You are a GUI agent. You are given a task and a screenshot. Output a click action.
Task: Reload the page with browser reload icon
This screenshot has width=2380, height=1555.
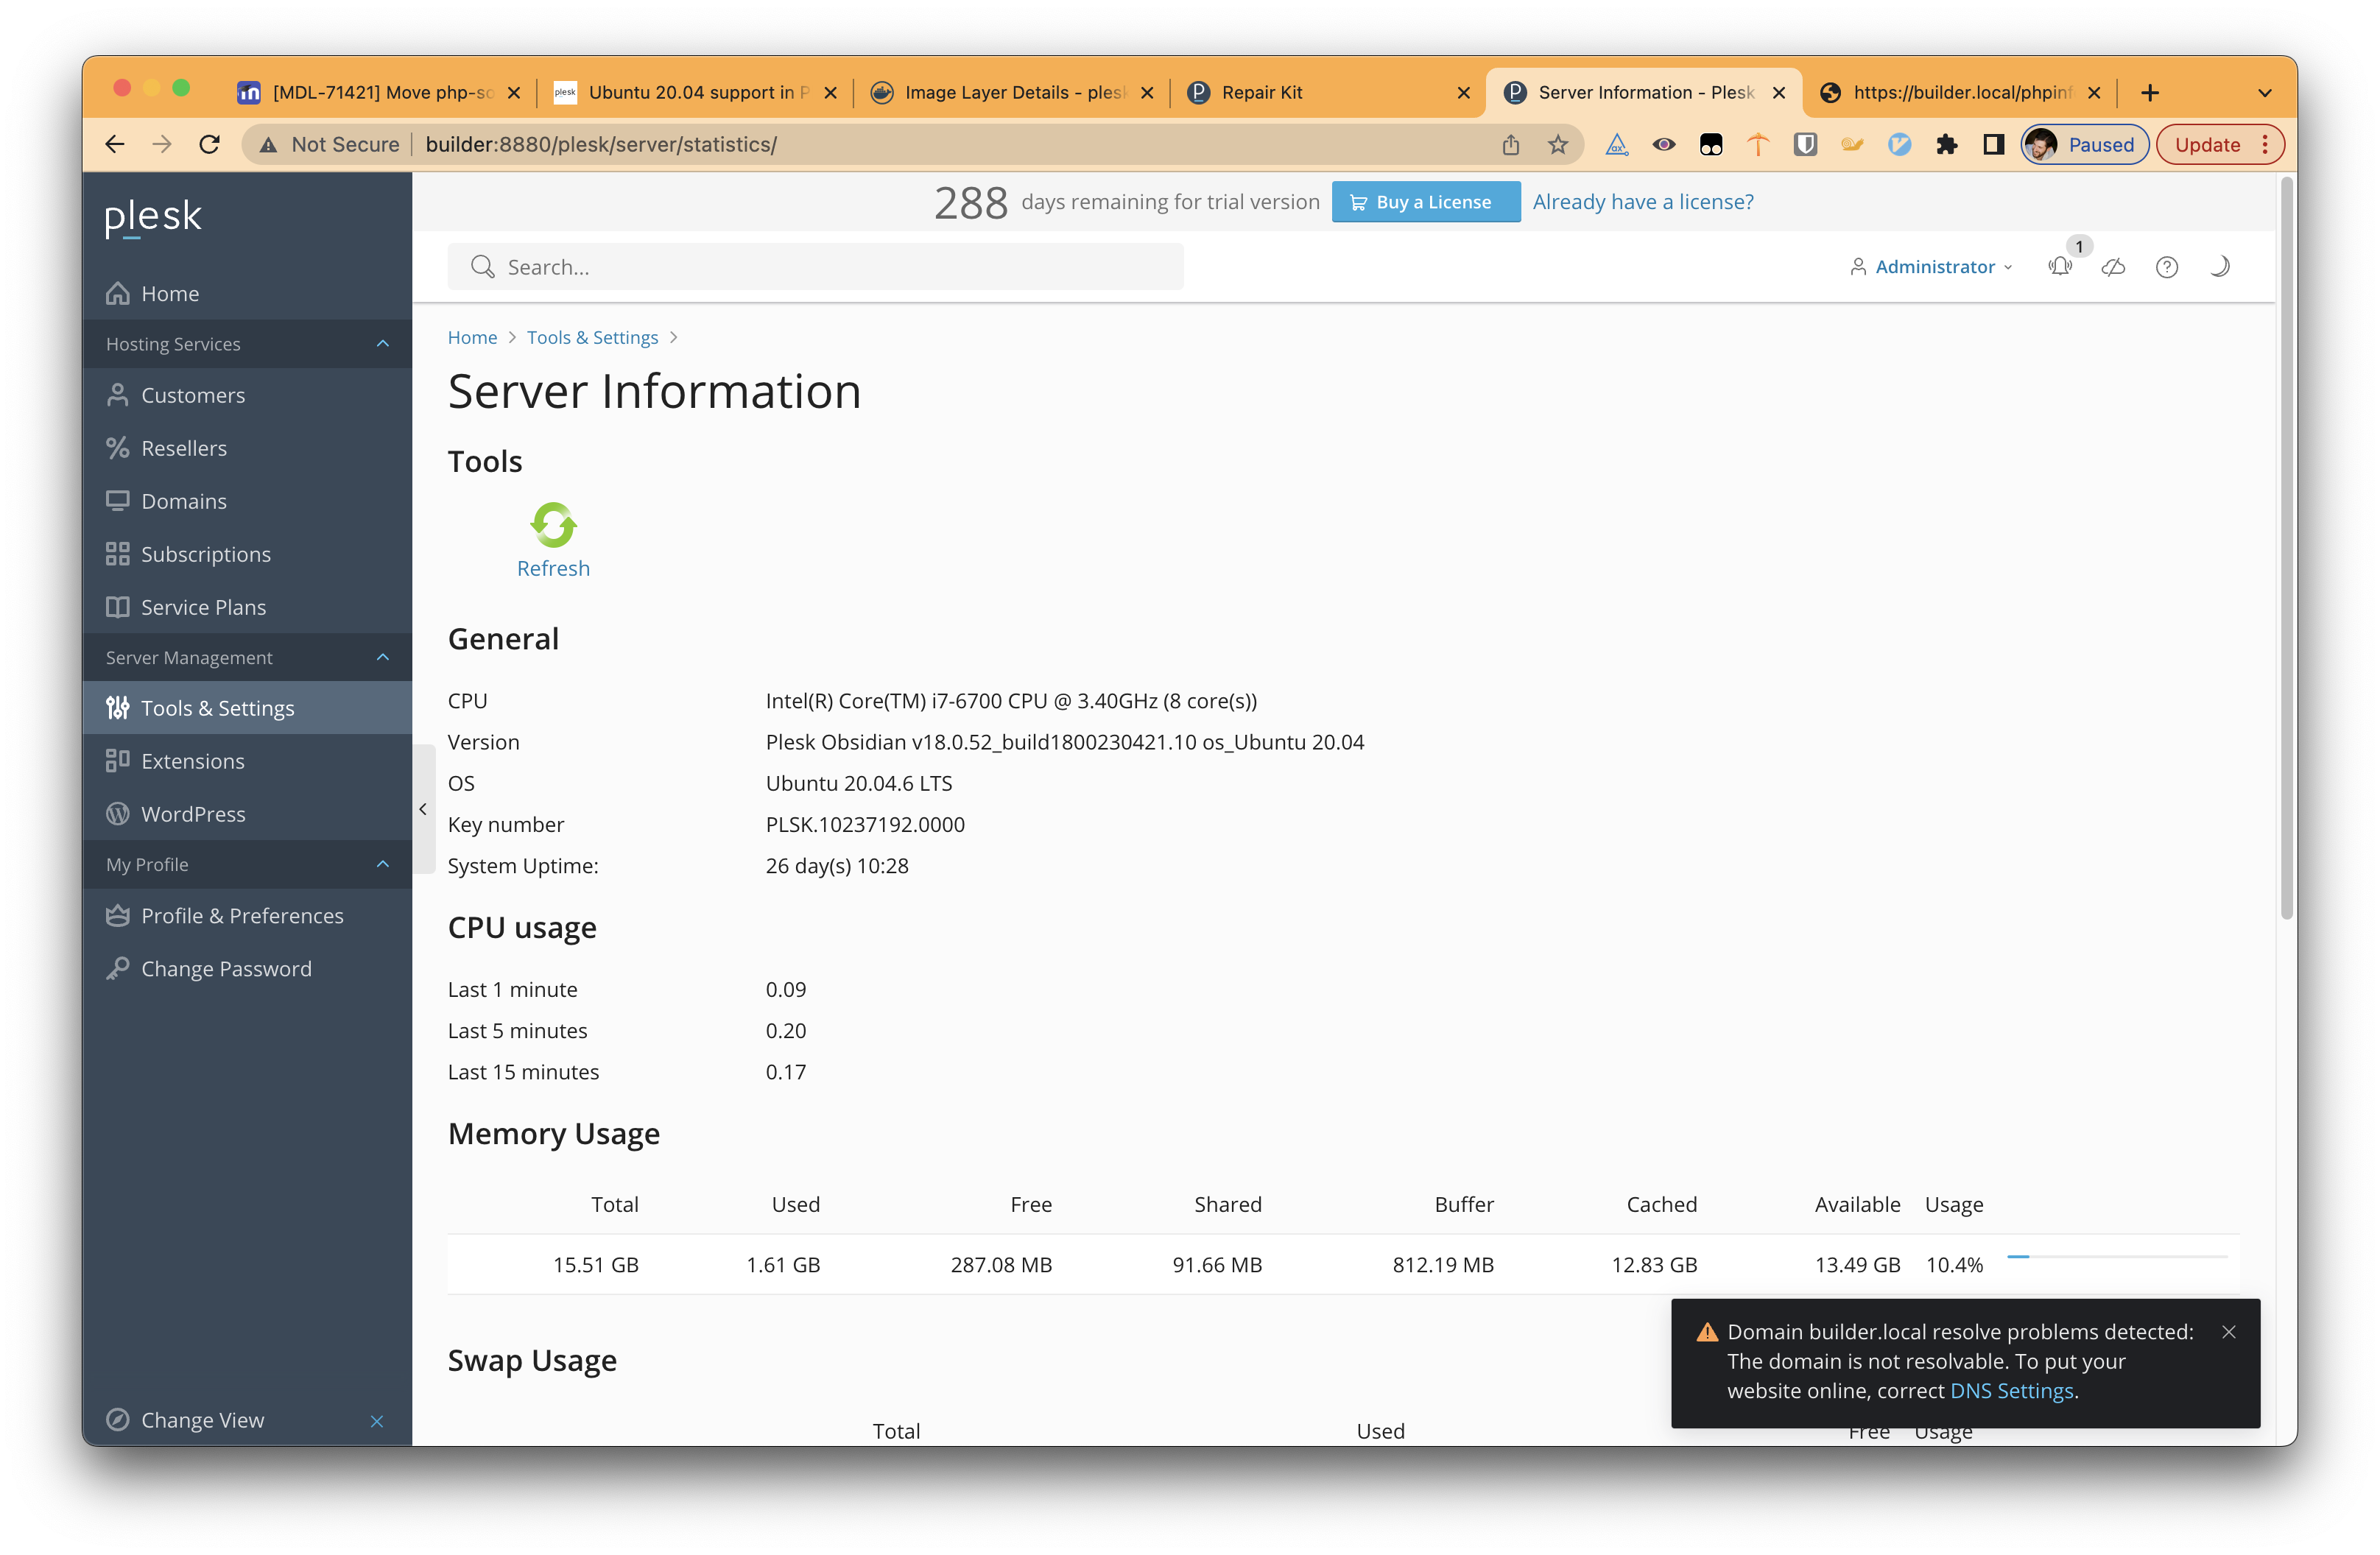pos(209,145)
